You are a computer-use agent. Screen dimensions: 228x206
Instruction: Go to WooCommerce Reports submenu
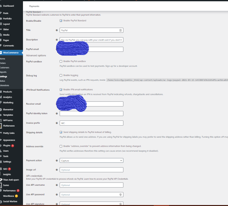[3, 72]
